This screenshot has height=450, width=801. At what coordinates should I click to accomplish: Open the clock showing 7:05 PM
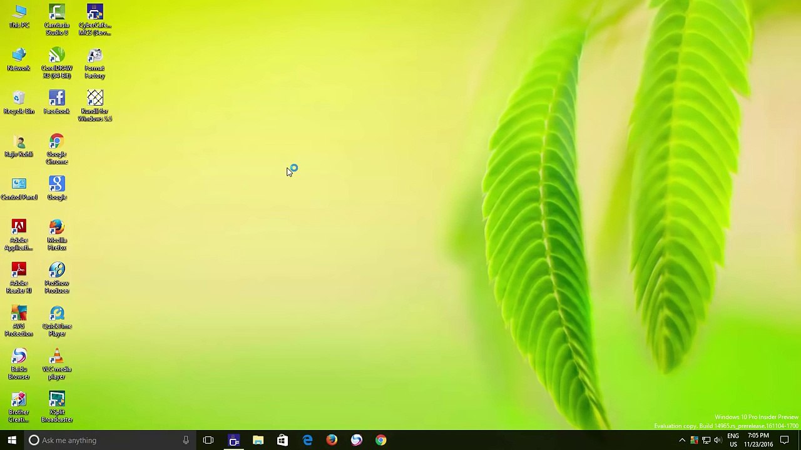click(758, 440)
